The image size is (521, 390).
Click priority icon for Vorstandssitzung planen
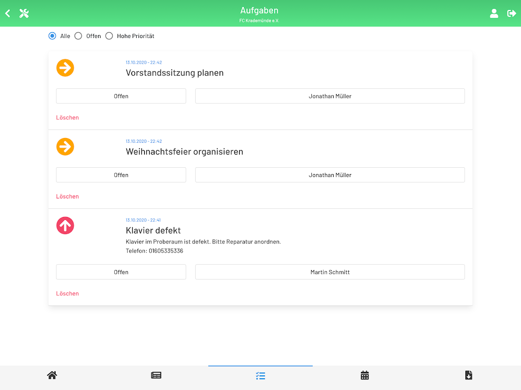65,68
